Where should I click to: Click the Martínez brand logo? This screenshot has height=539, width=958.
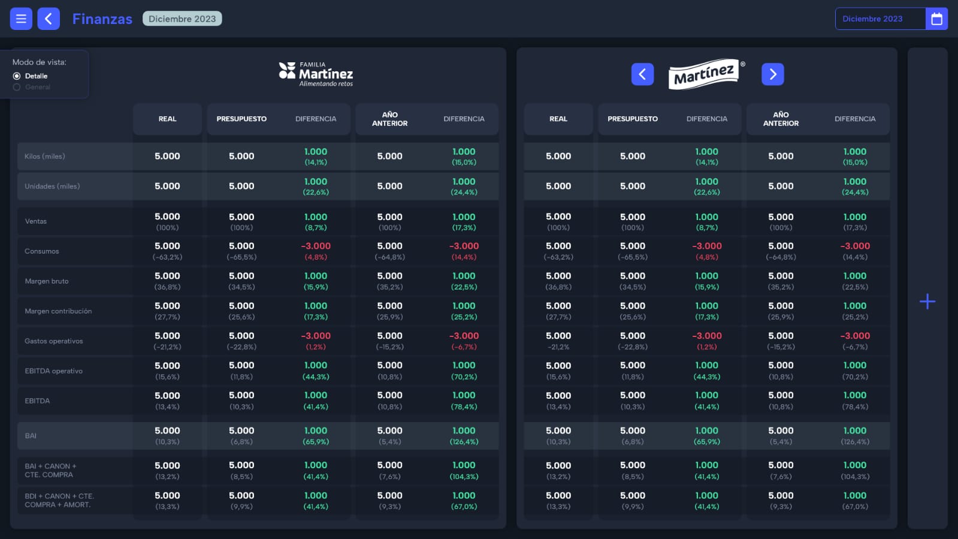pos(705,74)
